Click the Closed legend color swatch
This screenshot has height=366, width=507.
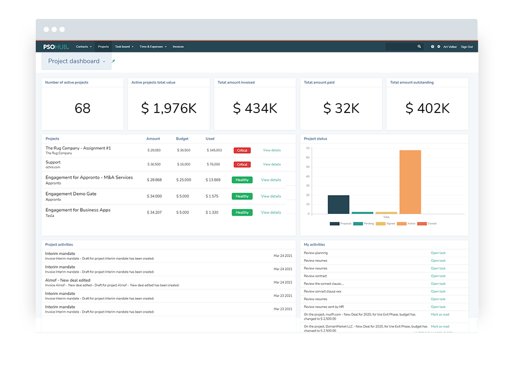tap(422, 223)
